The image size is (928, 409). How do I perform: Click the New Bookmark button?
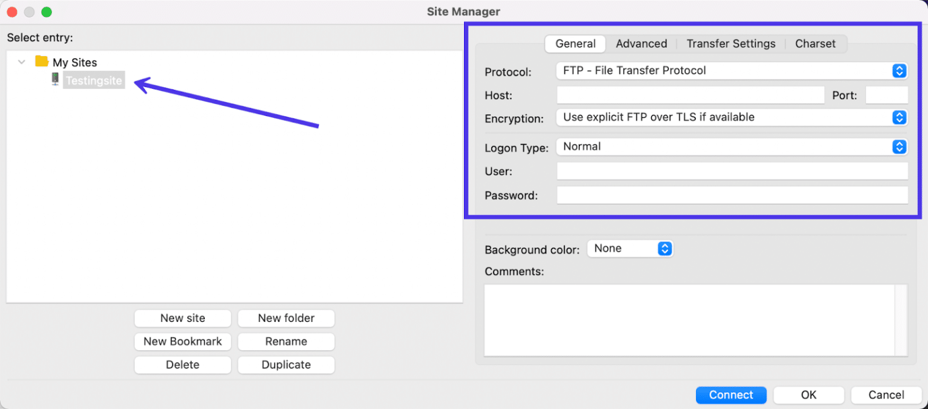coord(182,341)
